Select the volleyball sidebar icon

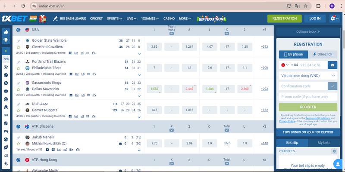(6, 99)
